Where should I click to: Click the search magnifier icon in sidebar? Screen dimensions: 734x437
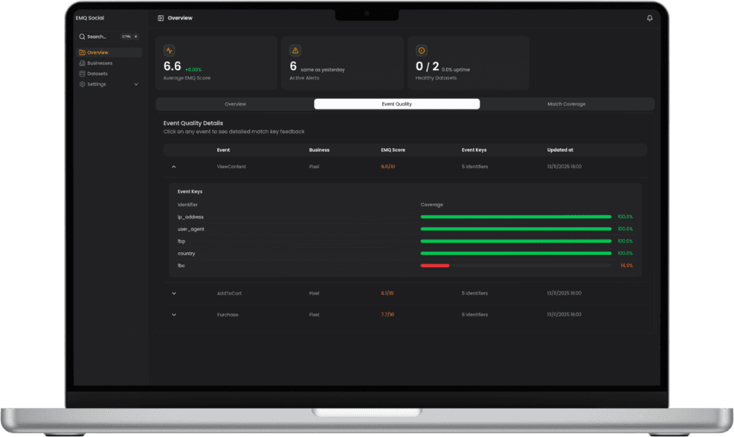click(x=82, y=36)
